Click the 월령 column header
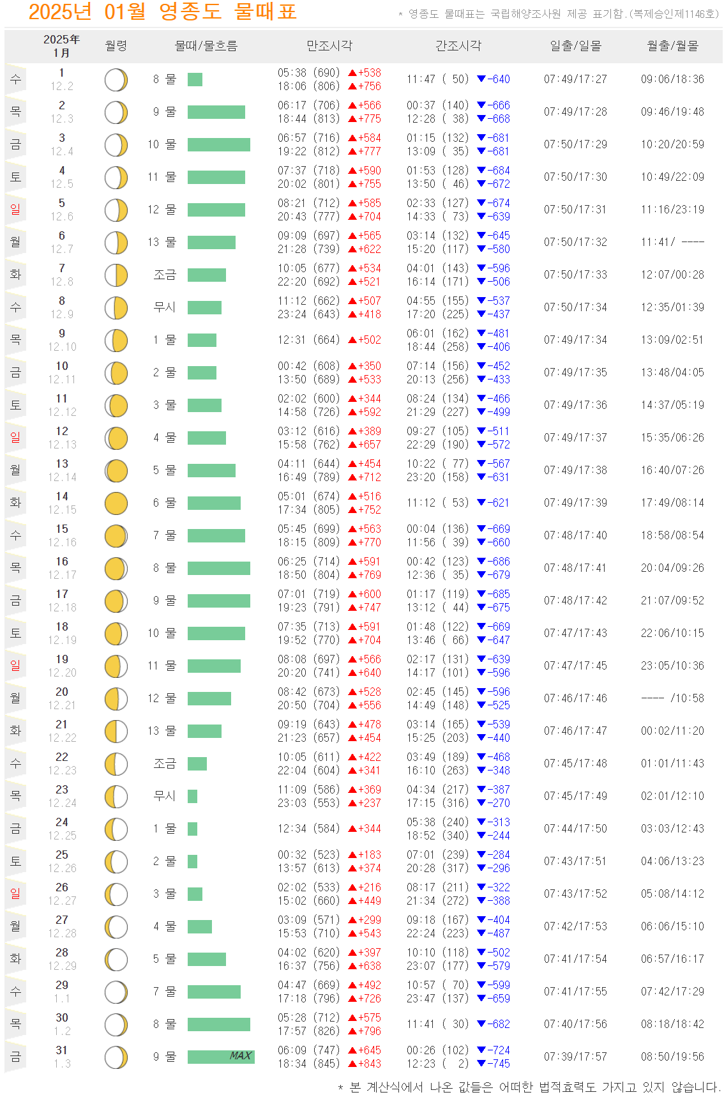Screen dimensions: 724x1097 [x=116, y=45]
